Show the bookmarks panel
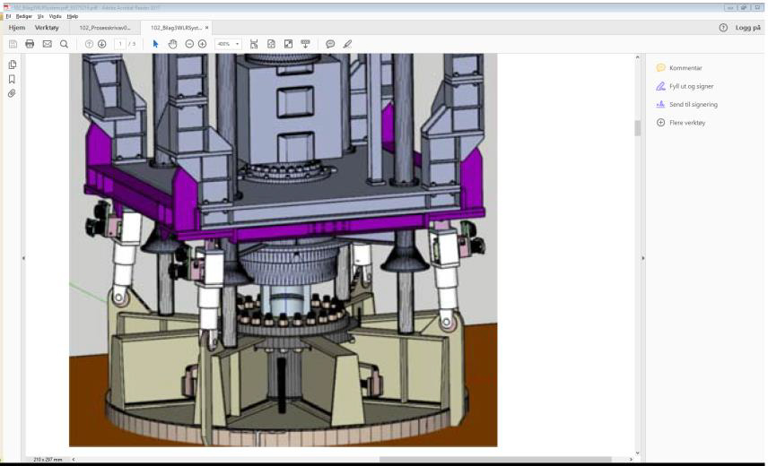 pyautogui.click(x=12, y=79)
